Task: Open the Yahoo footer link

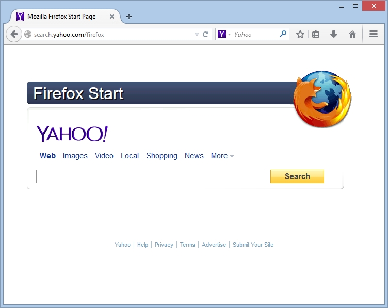Action: coord(122,245)
